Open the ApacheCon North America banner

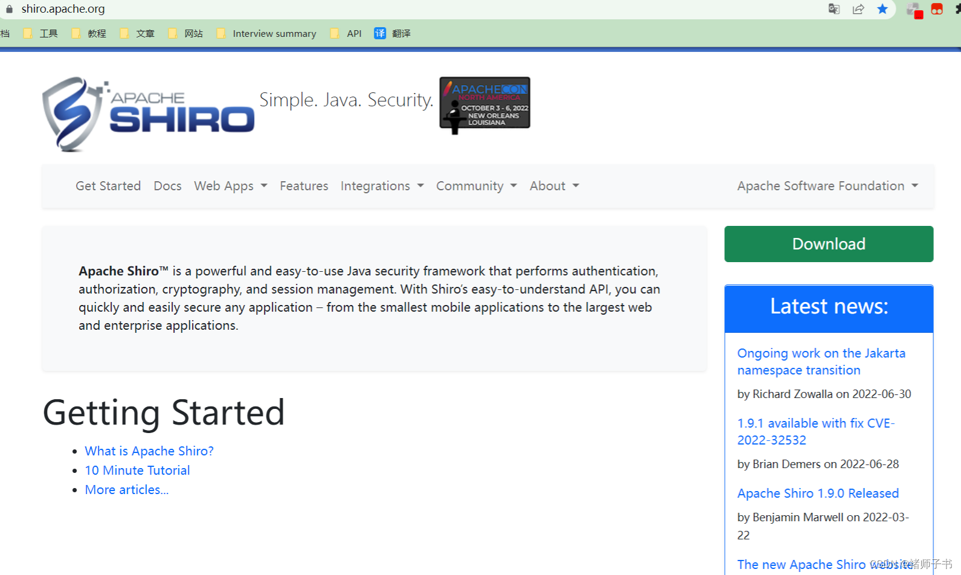(484, 104)
